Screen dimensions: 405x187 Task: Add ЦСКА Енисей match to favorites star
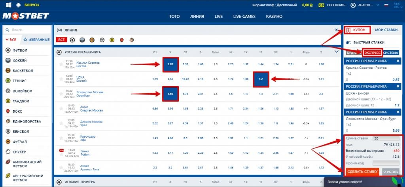pos(61,79)
